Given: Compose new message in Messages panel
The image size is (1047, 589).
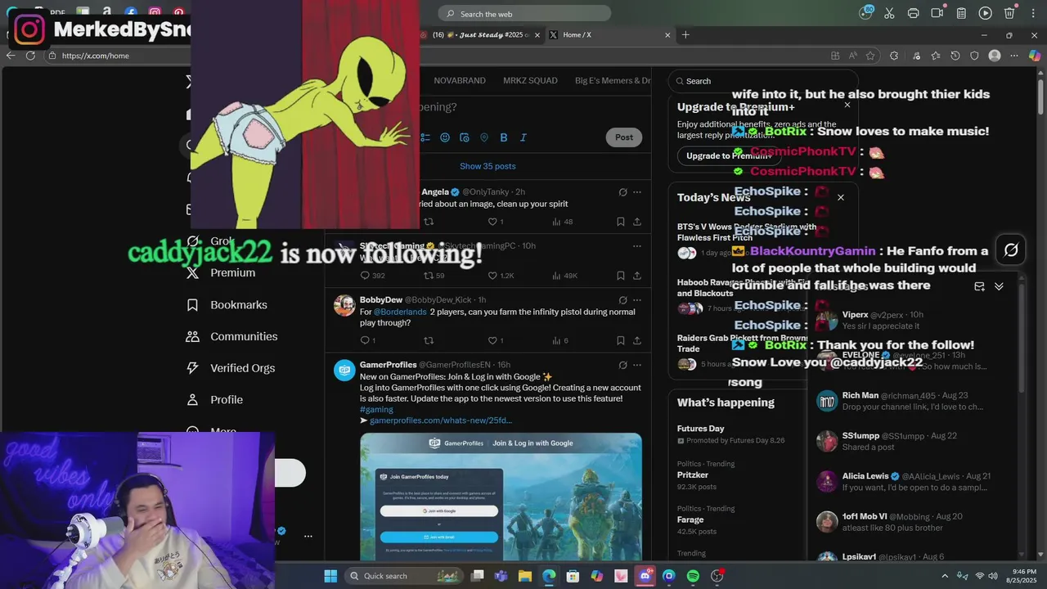Looking at the screenshot, I should coord(979,286).
